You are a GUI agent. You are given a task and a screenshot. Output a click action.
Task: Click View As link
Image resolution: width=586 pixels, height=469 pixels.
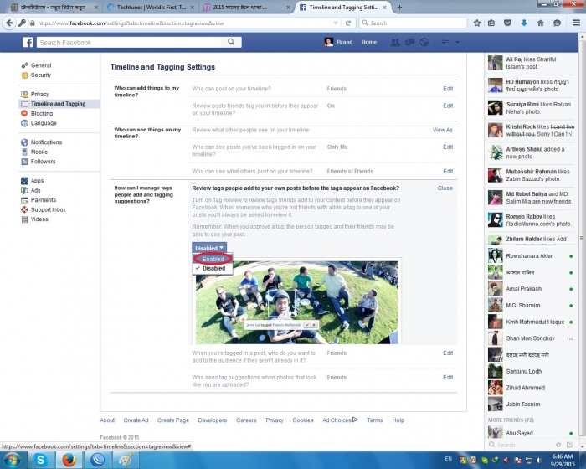click(x=443, y=130)
